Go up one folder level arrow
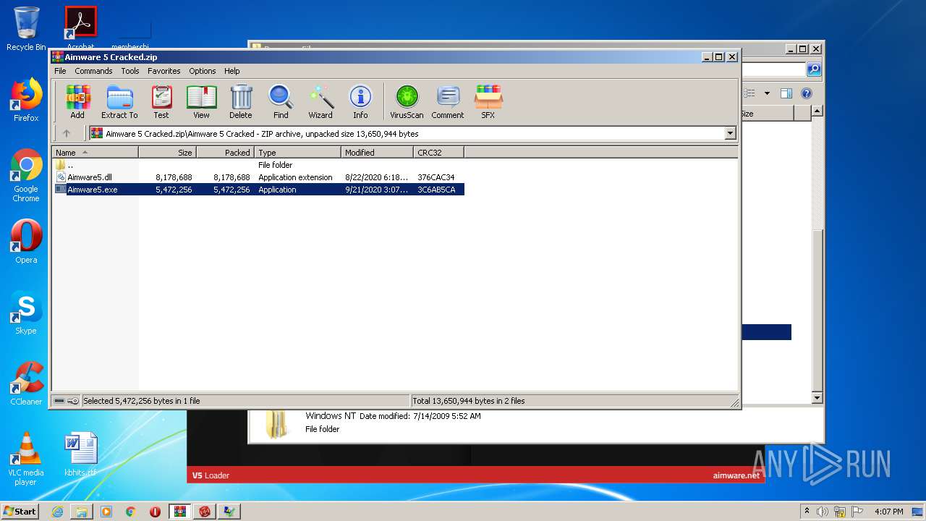 pos(67,133)
